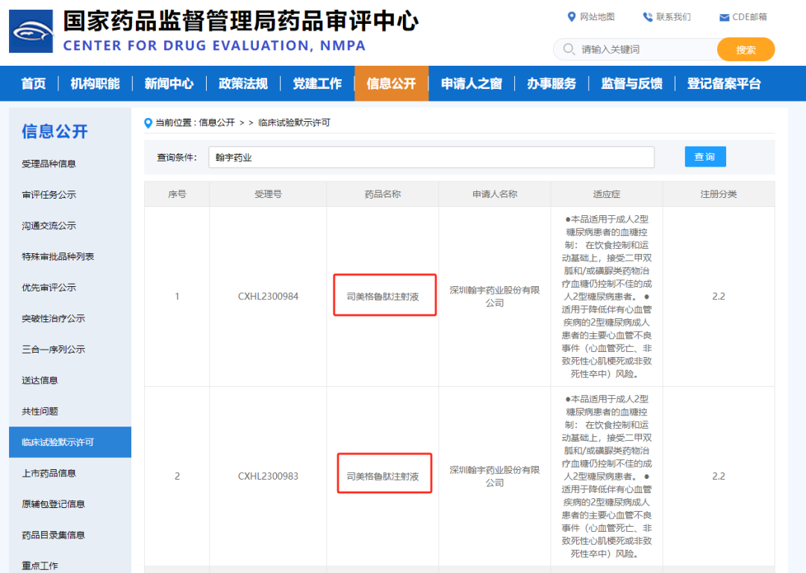806x573 pixels.
Task: Choose 突破性治疗公示 in left sidebar
Action: 53,318
